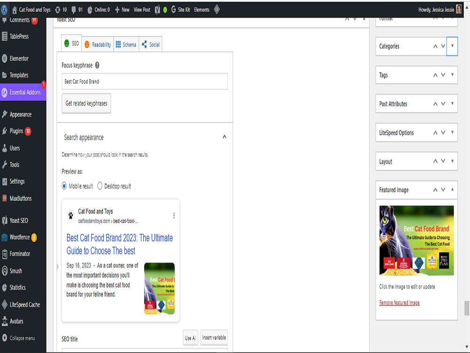Select the Mobile result radio button

click(64, 186)
